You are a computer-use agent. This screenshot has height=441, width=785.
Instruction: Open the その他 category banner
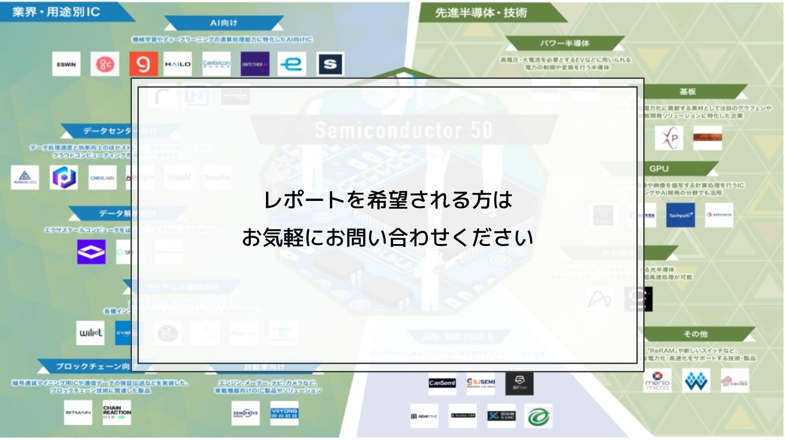pyautogui.click(x=696, y=334)
